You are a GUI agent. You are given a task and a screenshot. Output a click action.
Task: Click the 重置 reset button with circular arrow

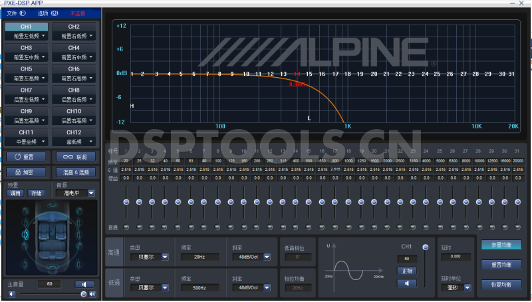(26, 157)
